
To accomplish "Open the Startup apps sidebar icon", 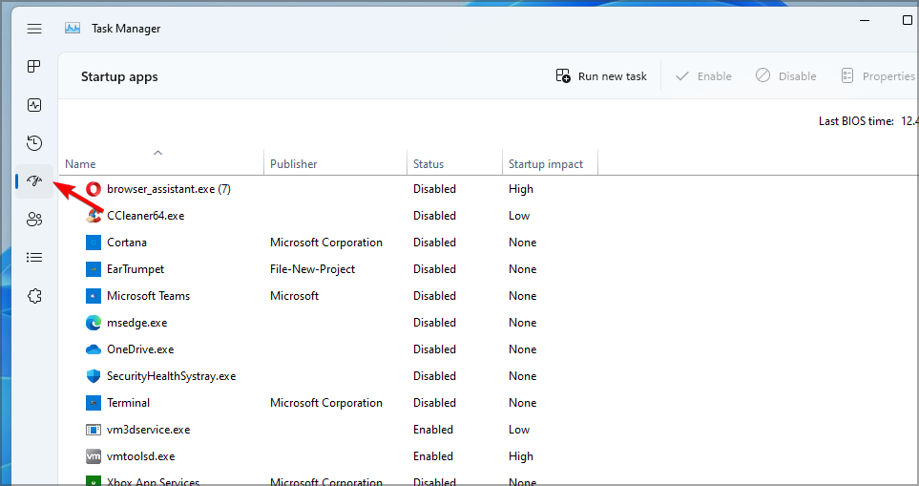I will pos(34,181).
